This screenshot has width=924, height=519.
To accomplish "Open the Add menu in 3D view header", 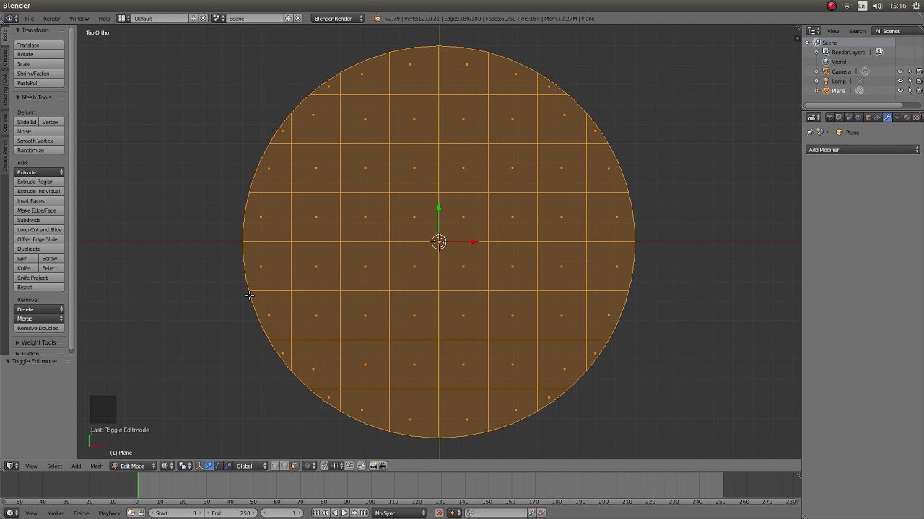I will point(76,466).
